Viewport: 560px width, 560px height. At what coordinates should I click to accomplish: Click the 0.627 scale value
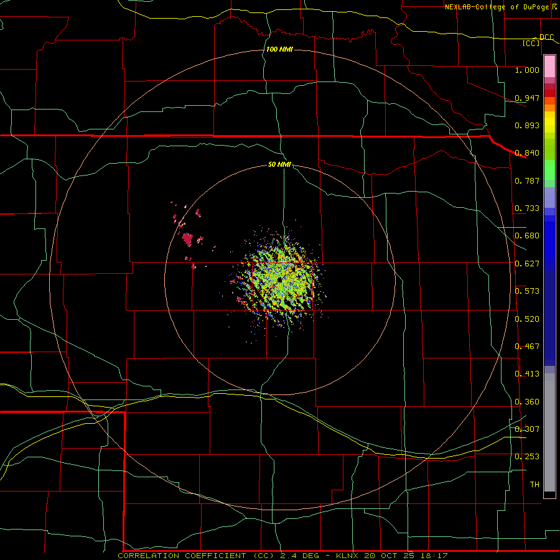point(527,264)
